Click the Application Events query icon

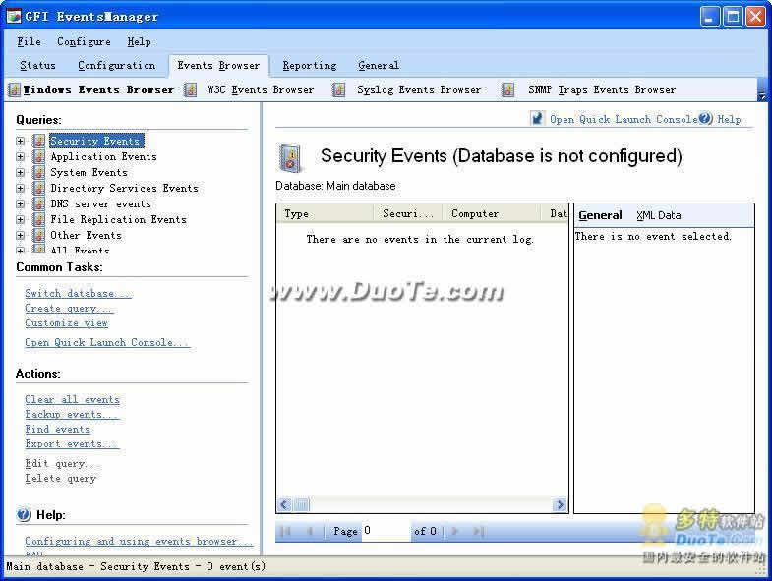point(39,156)
